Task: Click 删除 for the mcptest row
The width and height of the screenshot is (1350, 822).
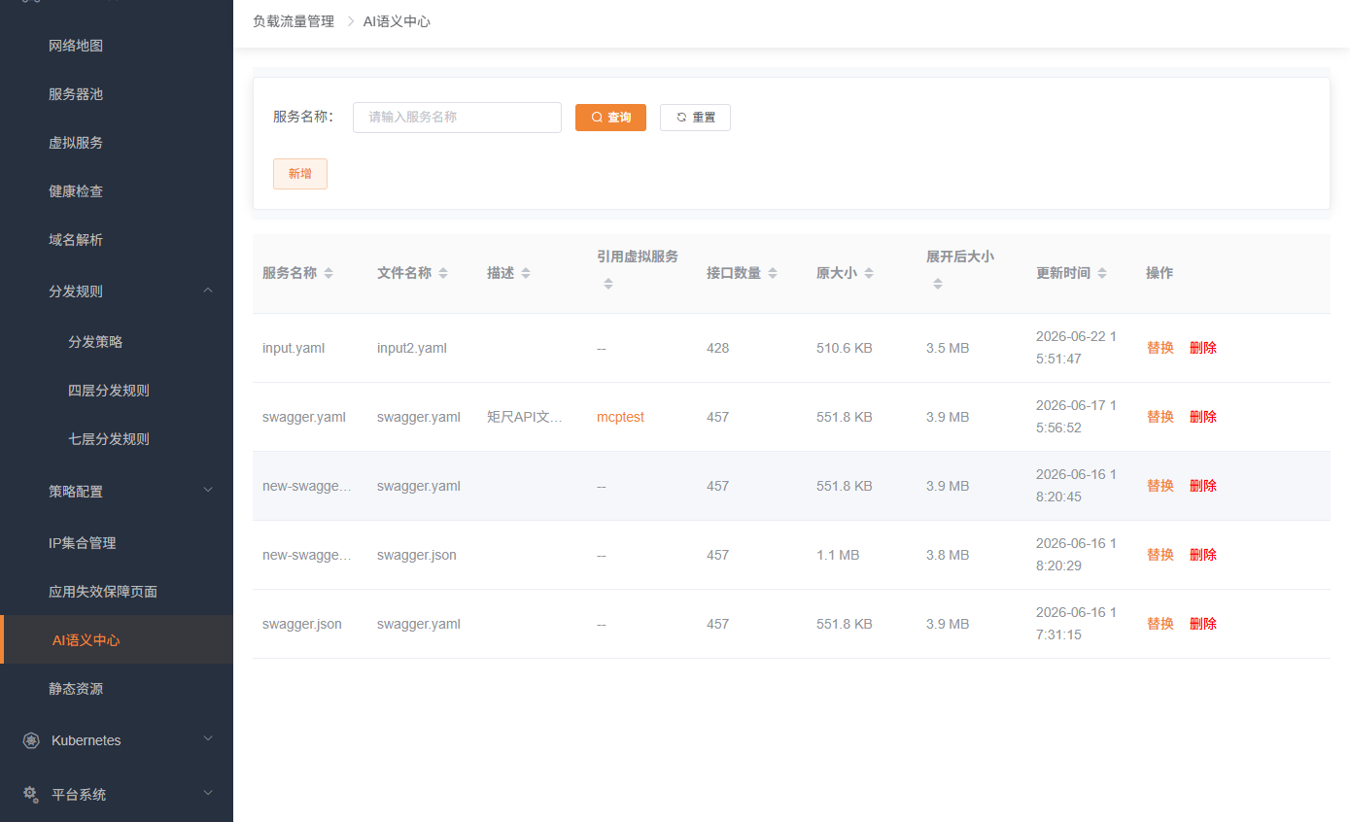Action: (1203, 417)
